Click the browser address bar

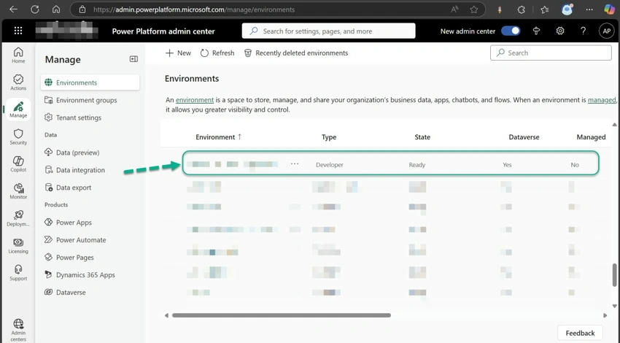276,9
